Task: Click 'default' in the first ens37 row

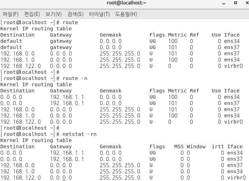Action: click(11, 47)
